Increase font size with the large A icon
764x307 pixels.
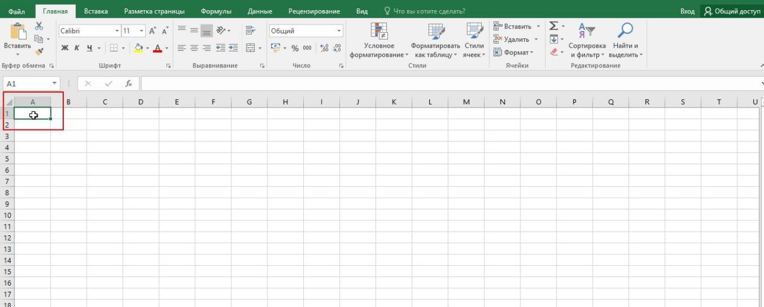[153, 30]
